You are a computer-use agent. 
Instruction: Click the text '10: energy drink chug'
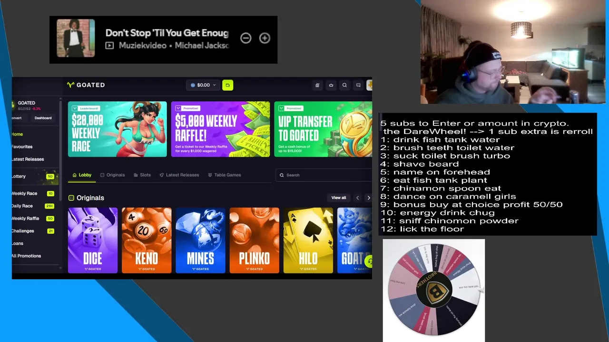pyautogui.click(x=438, y=213)
